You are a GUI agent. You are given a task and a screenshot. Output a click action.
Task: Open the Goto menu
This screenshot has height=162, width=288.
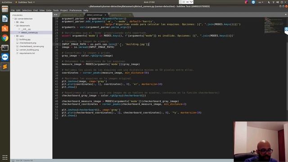pos(49,10)
